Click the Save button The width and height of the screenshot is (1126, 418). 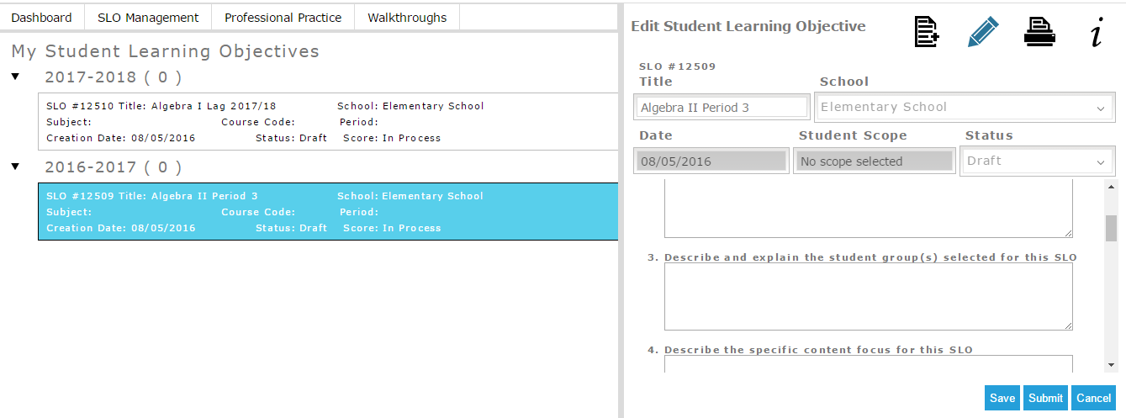coord(1002,398)
